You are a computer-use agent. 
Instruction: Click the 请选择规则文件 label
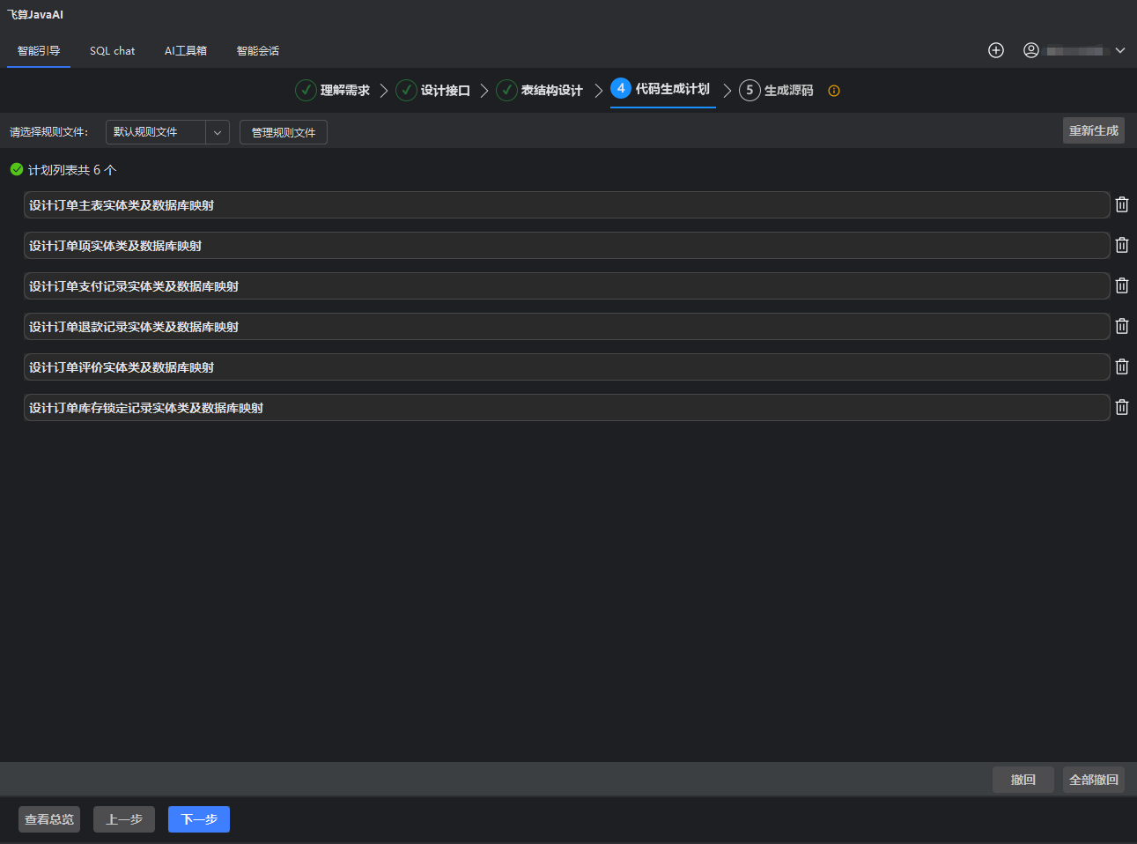[x=49, y=132]
